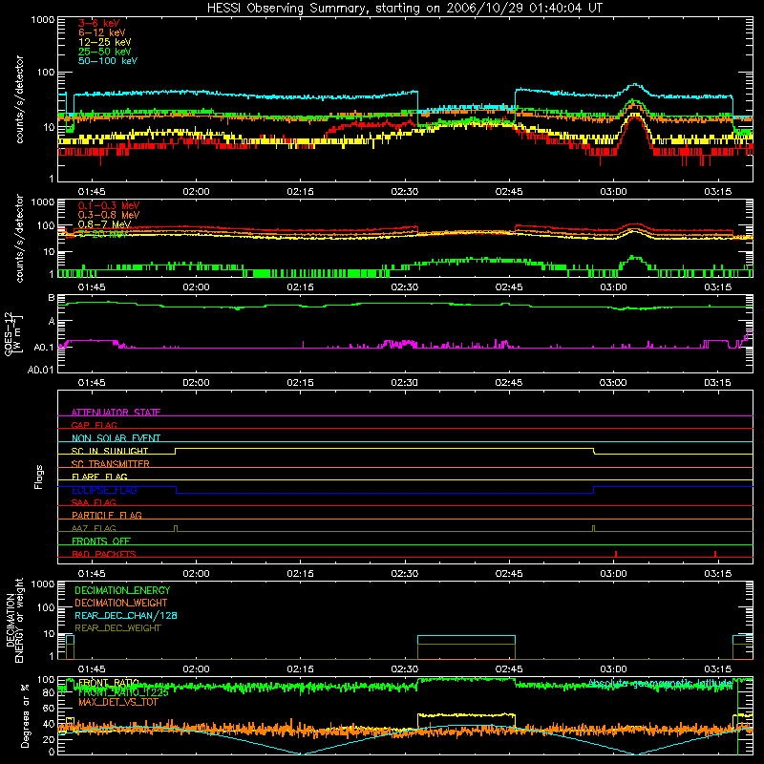Click the 02:30 tick label under top panel

tap(404, 192)
